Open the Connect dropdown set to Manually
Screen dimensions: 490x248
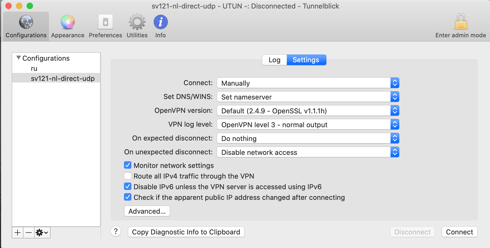tap(308, 83)
